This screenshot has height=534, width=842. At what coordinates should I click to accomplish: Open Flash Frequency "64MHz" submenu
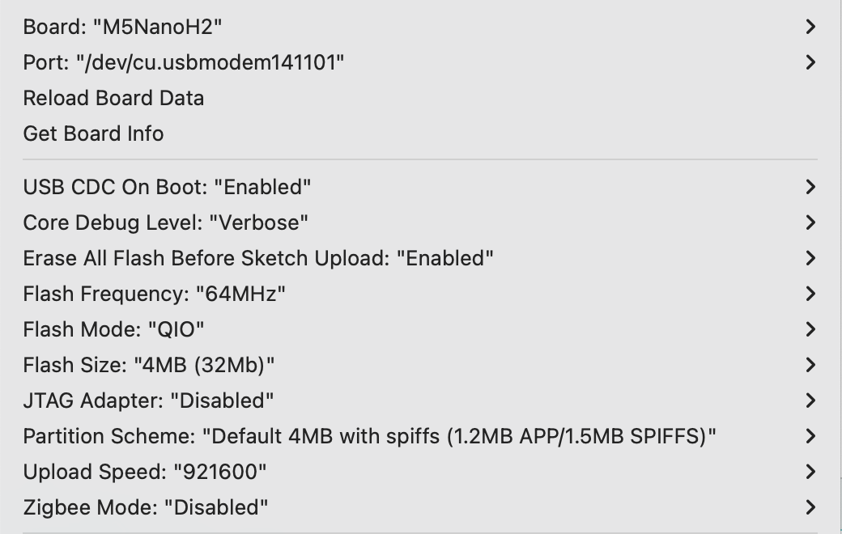tap(155, 294)
